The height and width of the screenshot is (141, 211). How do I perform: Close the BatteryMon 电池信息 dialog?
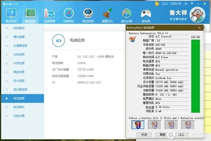click(x=199, y=28)
